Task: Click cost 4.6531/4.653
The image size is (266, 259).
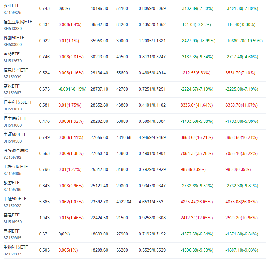Action: [x=151, y=202]
